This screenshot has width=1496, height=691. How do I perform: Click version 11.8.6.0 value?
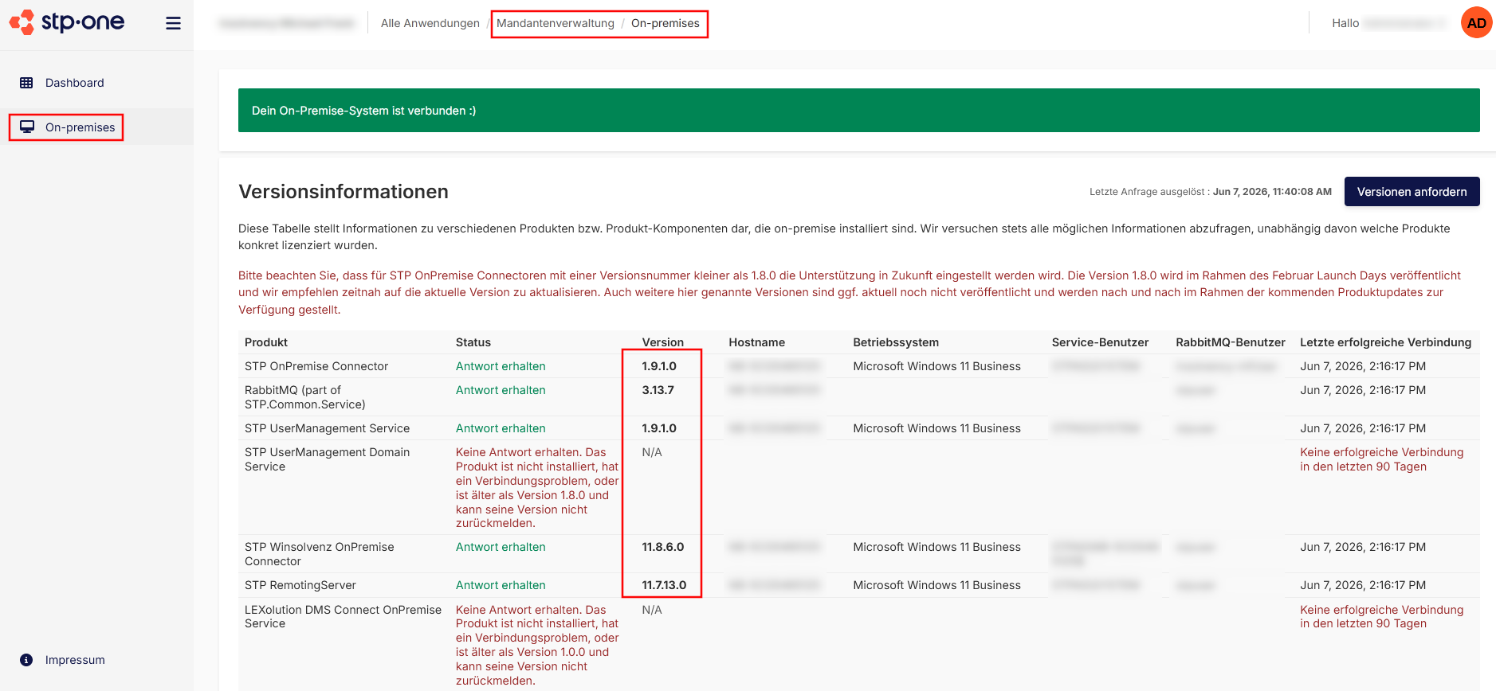(663, 547)
